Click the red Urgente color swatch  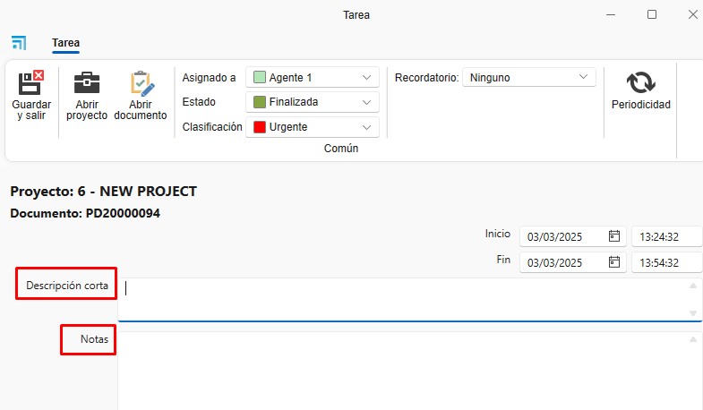(x=260, y=127)
